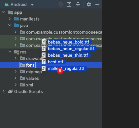139x128 pixels.
Task: Select the app module row
Action: coord(51,12)
